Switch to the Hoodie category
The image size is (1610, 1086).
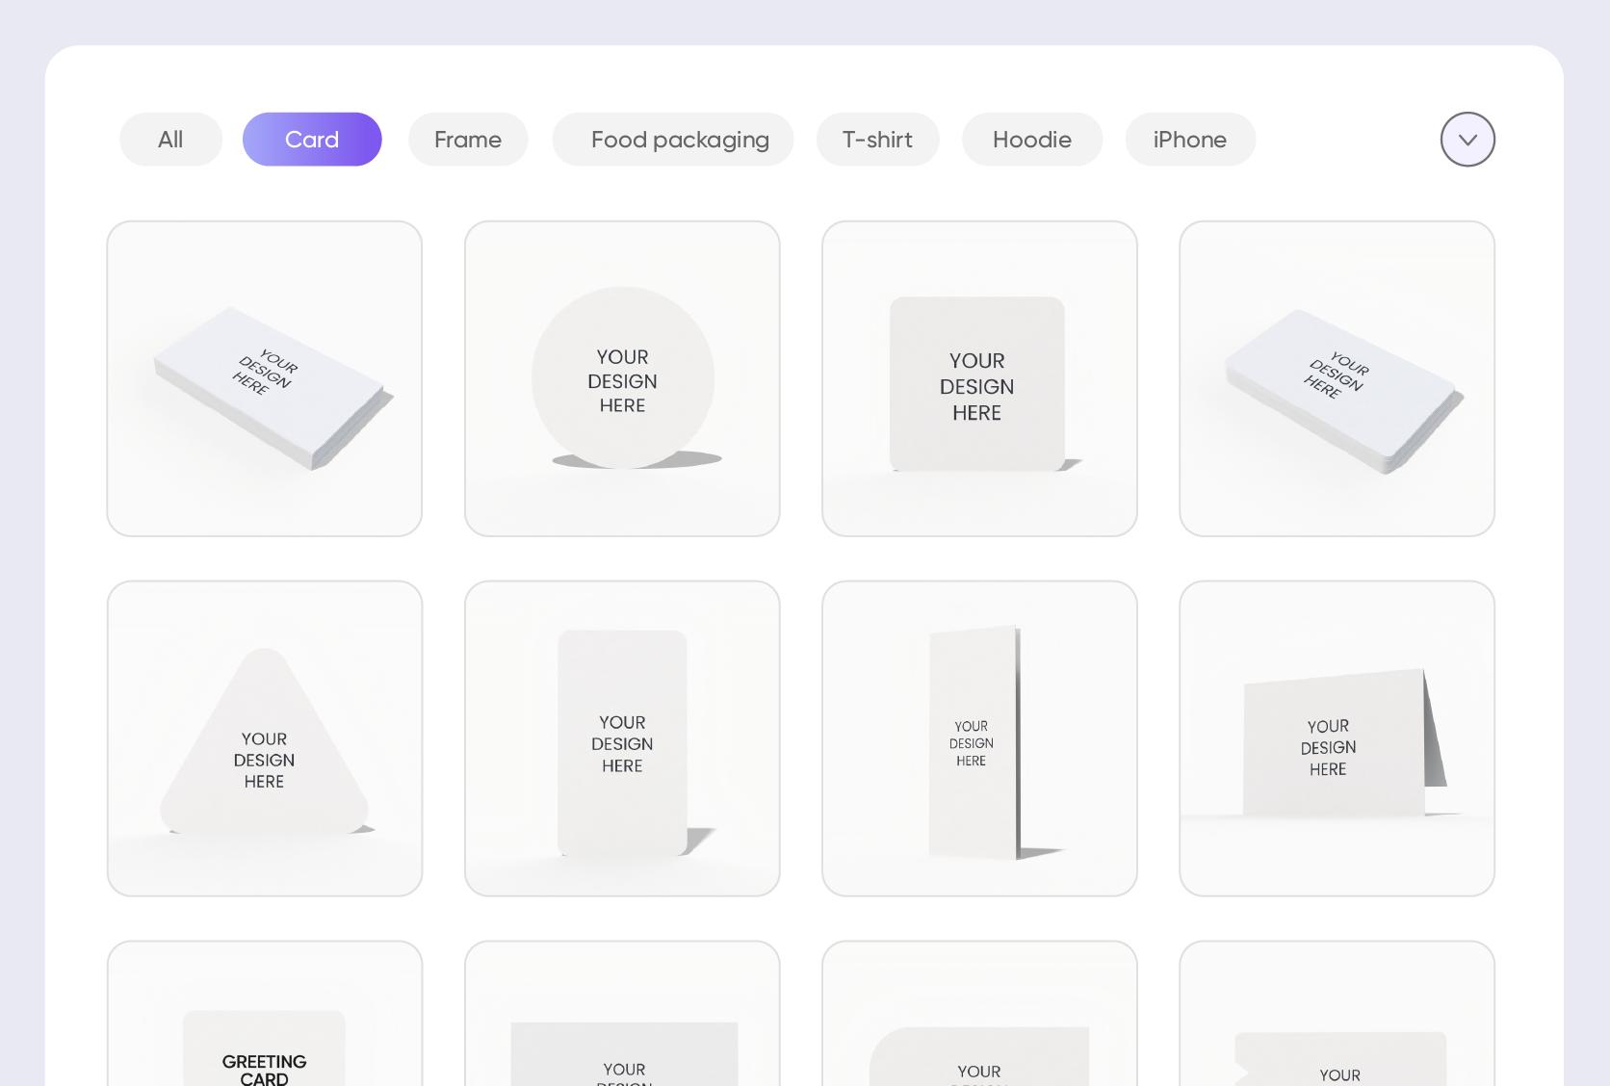pyautogui.click(x=1032, y=140)
